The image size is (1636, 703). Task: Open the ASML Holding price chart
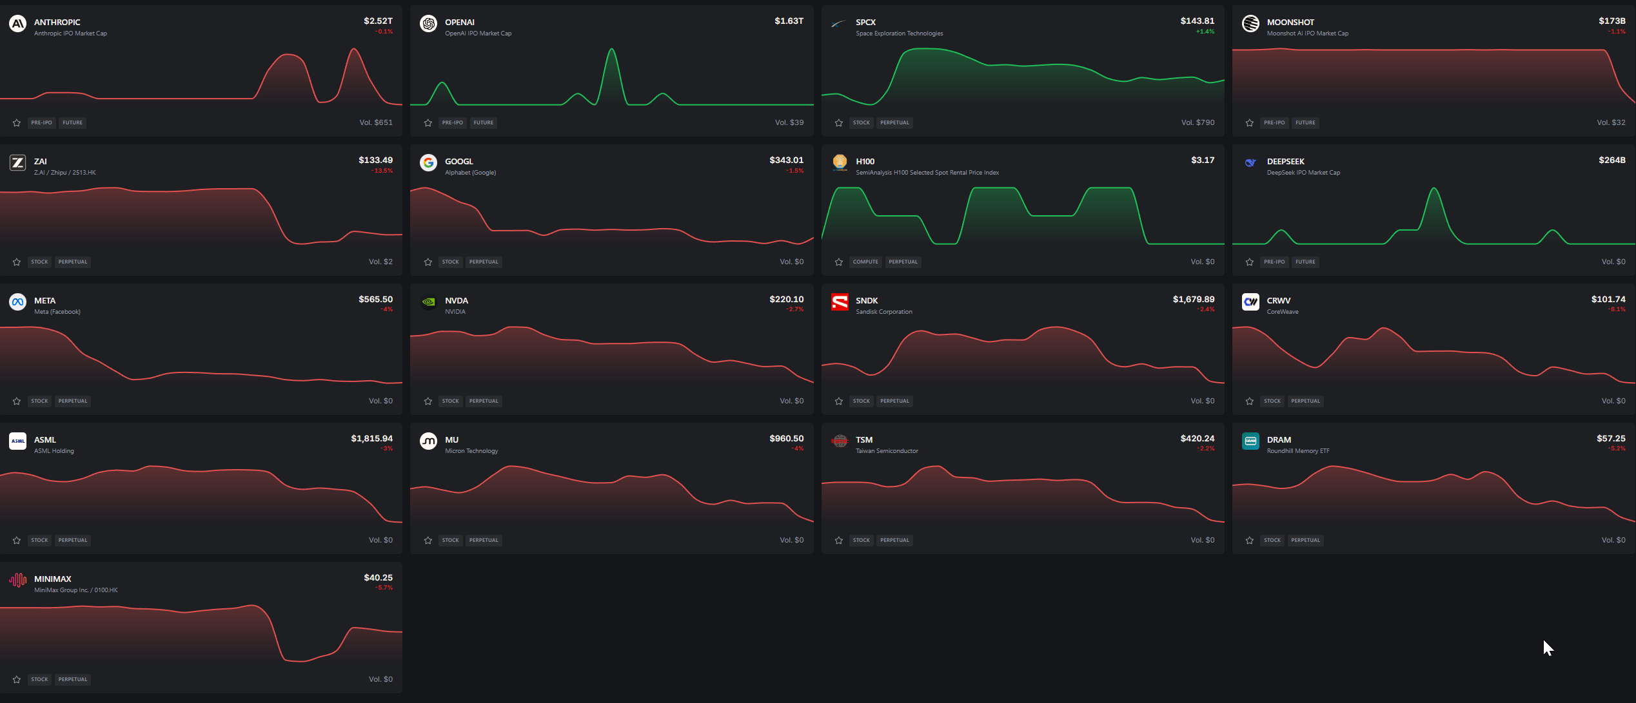201,495
